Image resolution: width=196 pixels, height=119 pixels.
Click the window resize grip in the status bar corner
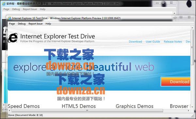(192, 116)
